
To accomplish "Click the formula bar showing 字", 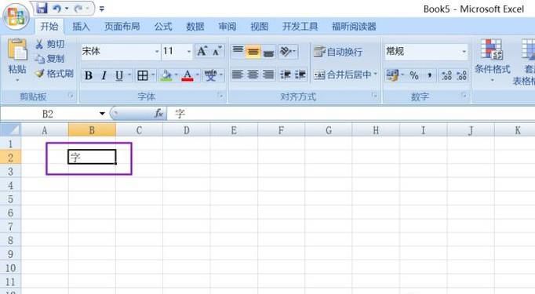I will [x=351, y=114].
